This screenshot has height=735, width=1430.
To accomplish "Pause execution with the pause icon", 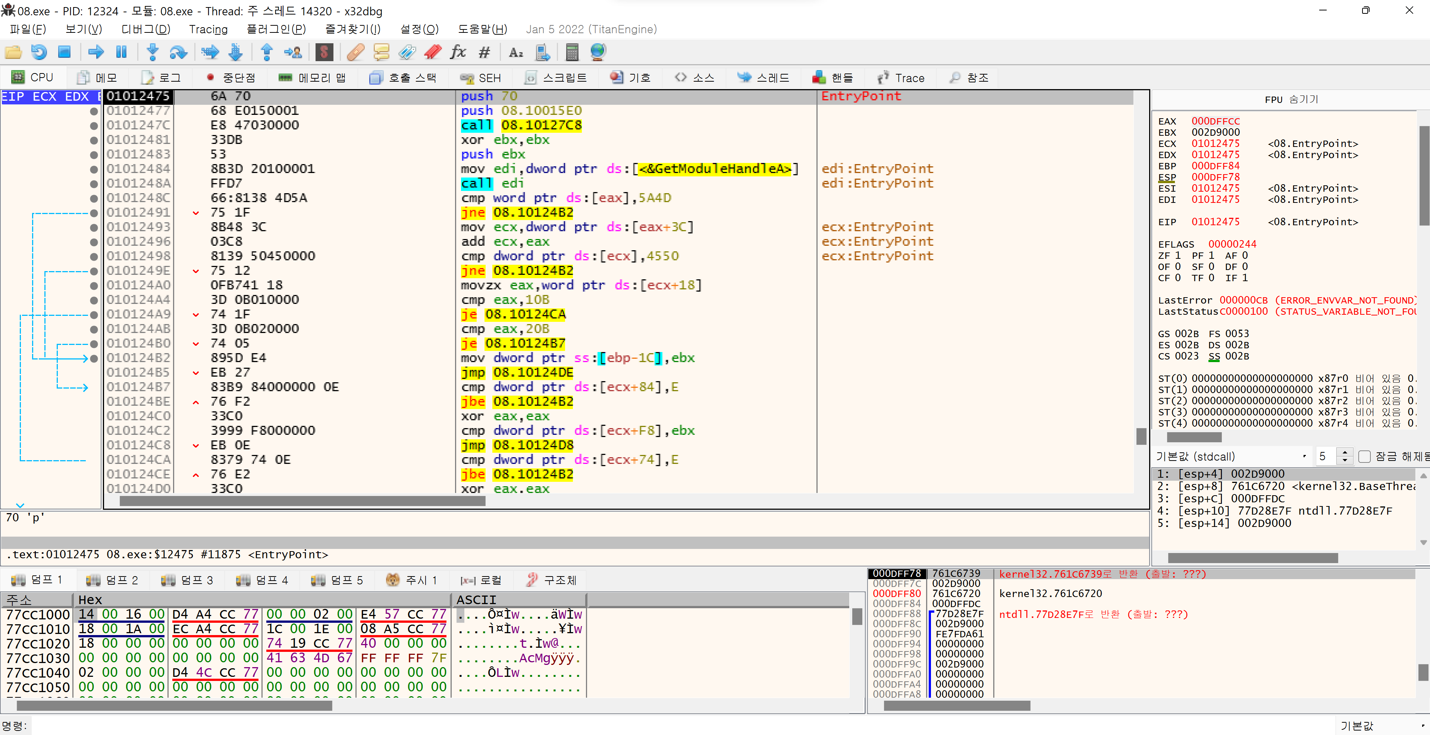I will click(122, 52).
